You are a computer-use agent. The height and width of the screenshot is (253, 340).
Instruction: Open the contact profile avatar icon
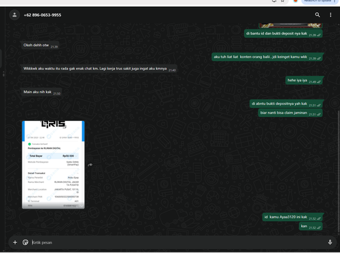click(14, 15)
